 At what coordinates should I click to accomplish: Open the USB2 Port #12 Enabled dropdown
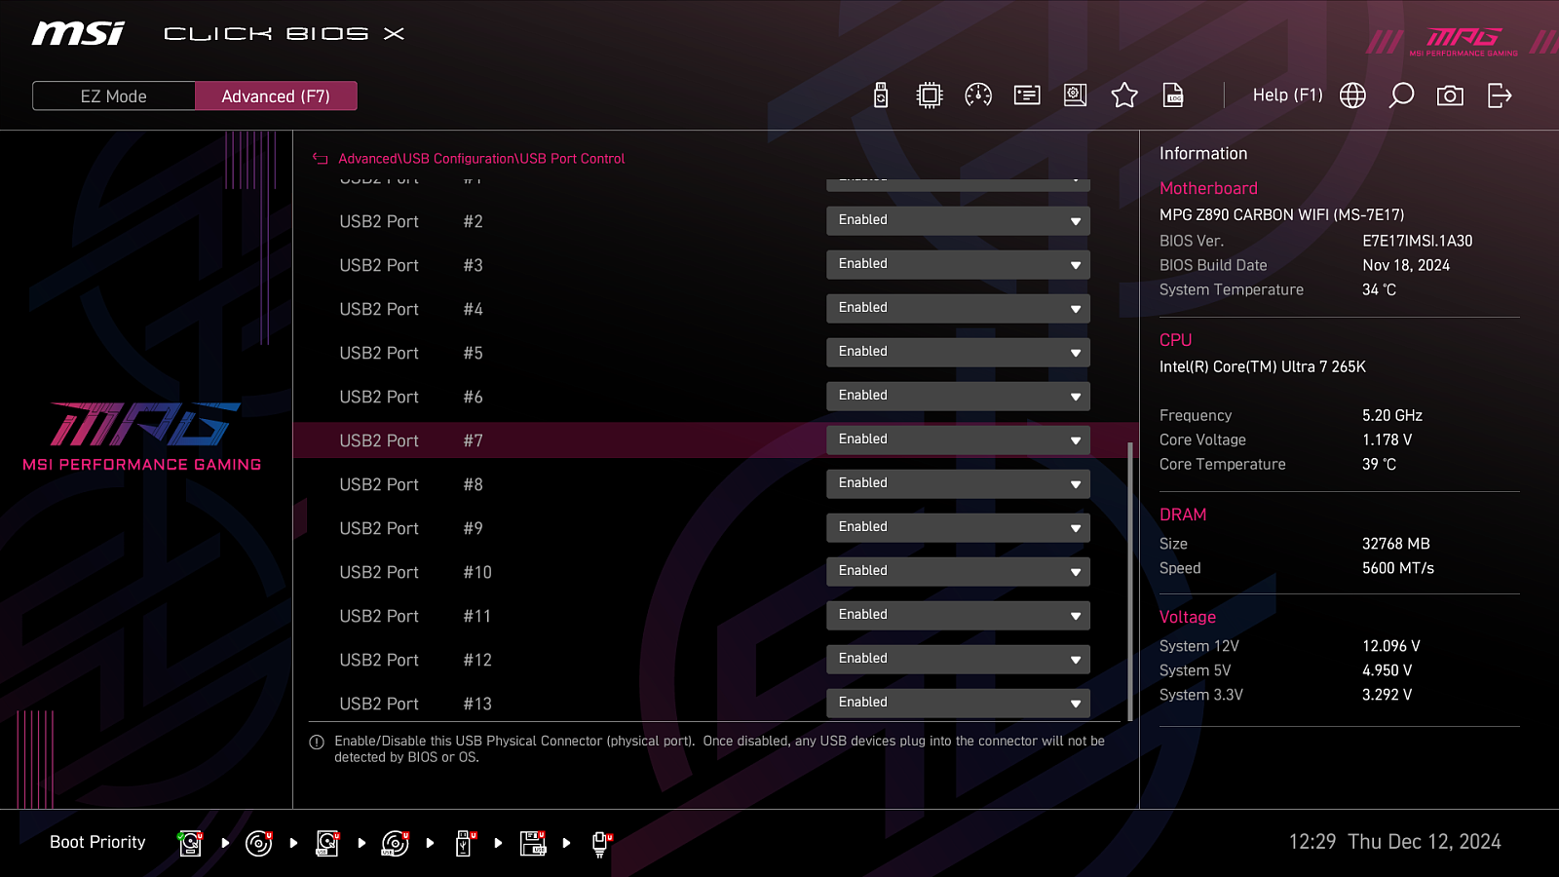coord(958,660)
